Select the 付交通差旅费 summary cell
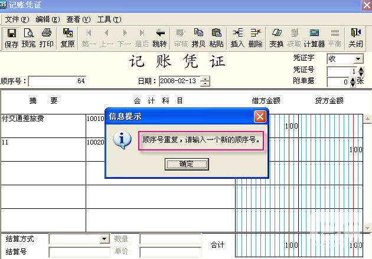Image resolution: width=372 pixels, height=259 pixels. coord(43,126)
